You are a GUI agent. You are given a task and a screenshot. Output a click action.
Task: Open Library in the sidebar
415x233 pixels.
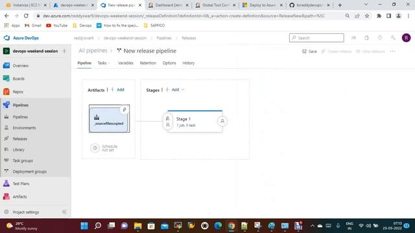pyautogui.click(x=19, y=150)
